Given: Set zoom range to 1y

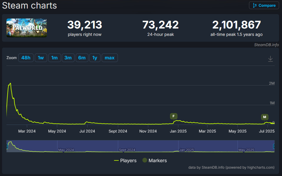Looking at the screenshot, I should 95,58.
